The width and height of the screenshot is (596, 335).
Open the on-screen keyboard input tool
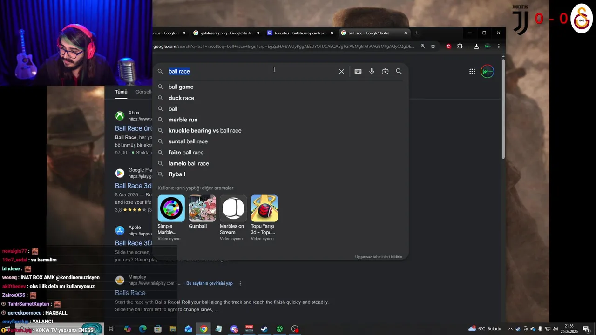(x=358, y=71)
